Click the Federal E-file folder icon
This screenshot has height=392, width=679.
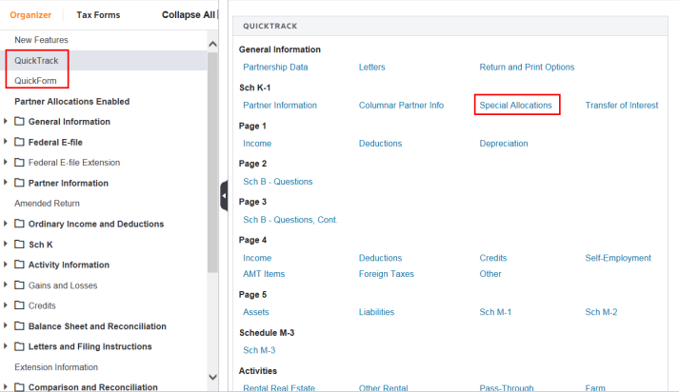[20, 143]
